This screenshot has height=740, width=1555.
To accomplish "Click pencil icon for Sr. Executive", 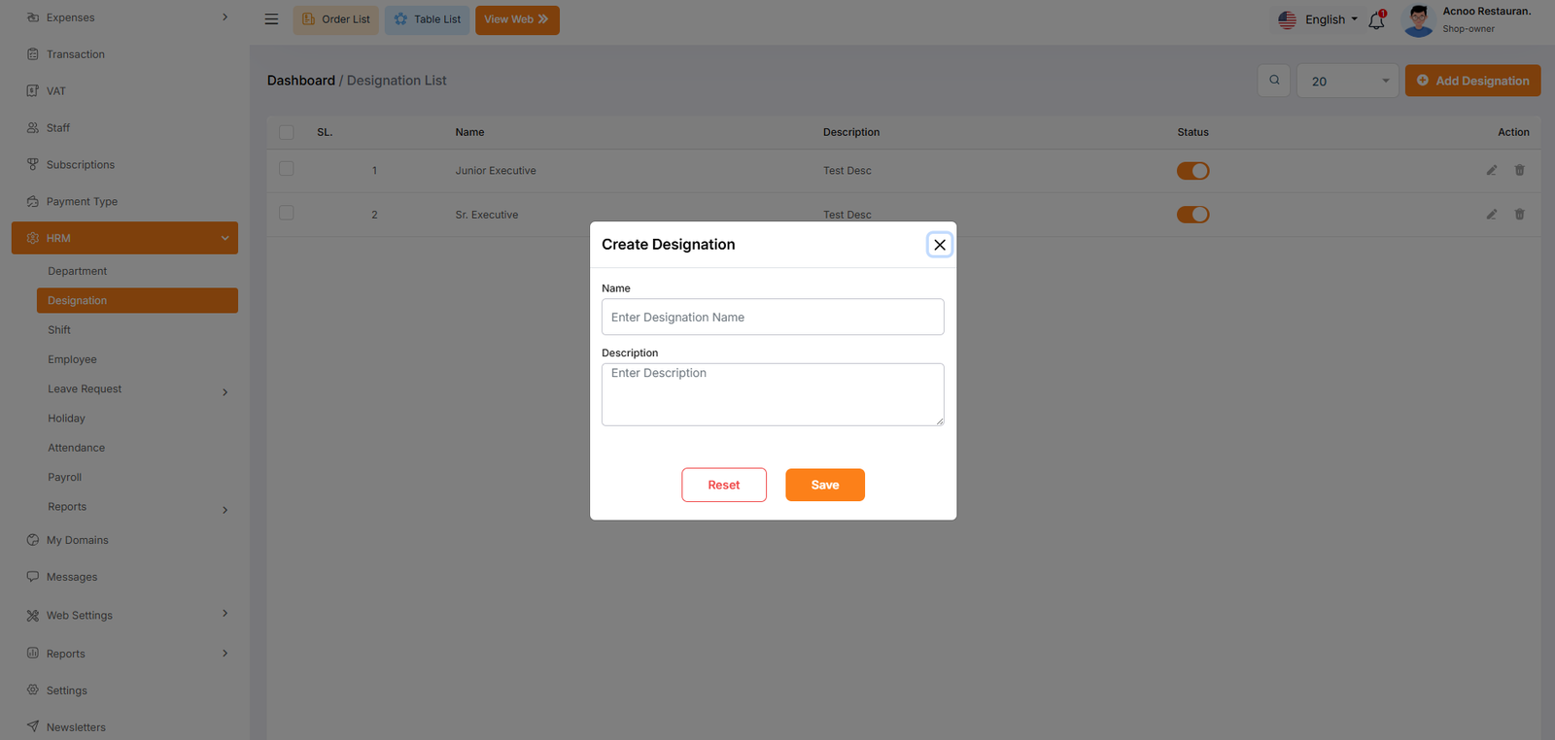I will pyautogui.click(x=1491, y=215).
